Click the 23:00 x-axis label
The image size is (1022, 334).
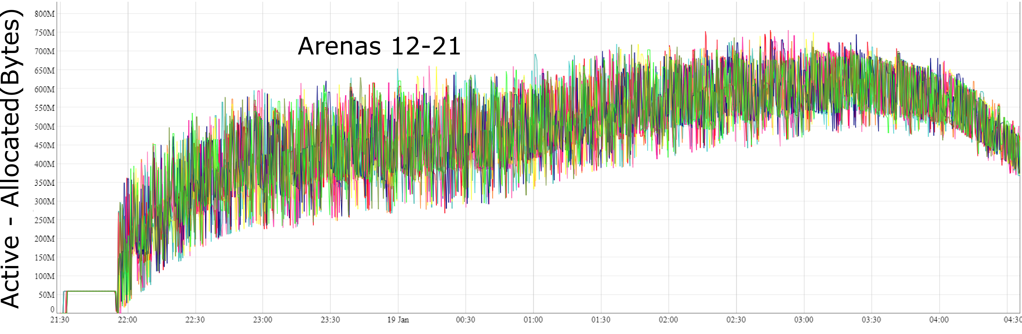tap(263, 320)
